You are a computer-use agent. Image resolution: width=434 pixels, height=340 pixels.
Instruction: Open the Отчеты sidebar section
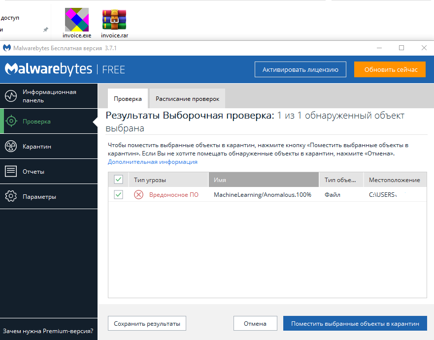(x=49, y=171)
